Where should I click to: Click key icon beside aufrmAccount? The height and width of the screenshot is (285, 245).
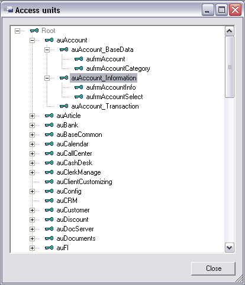[x=79, y=59]
